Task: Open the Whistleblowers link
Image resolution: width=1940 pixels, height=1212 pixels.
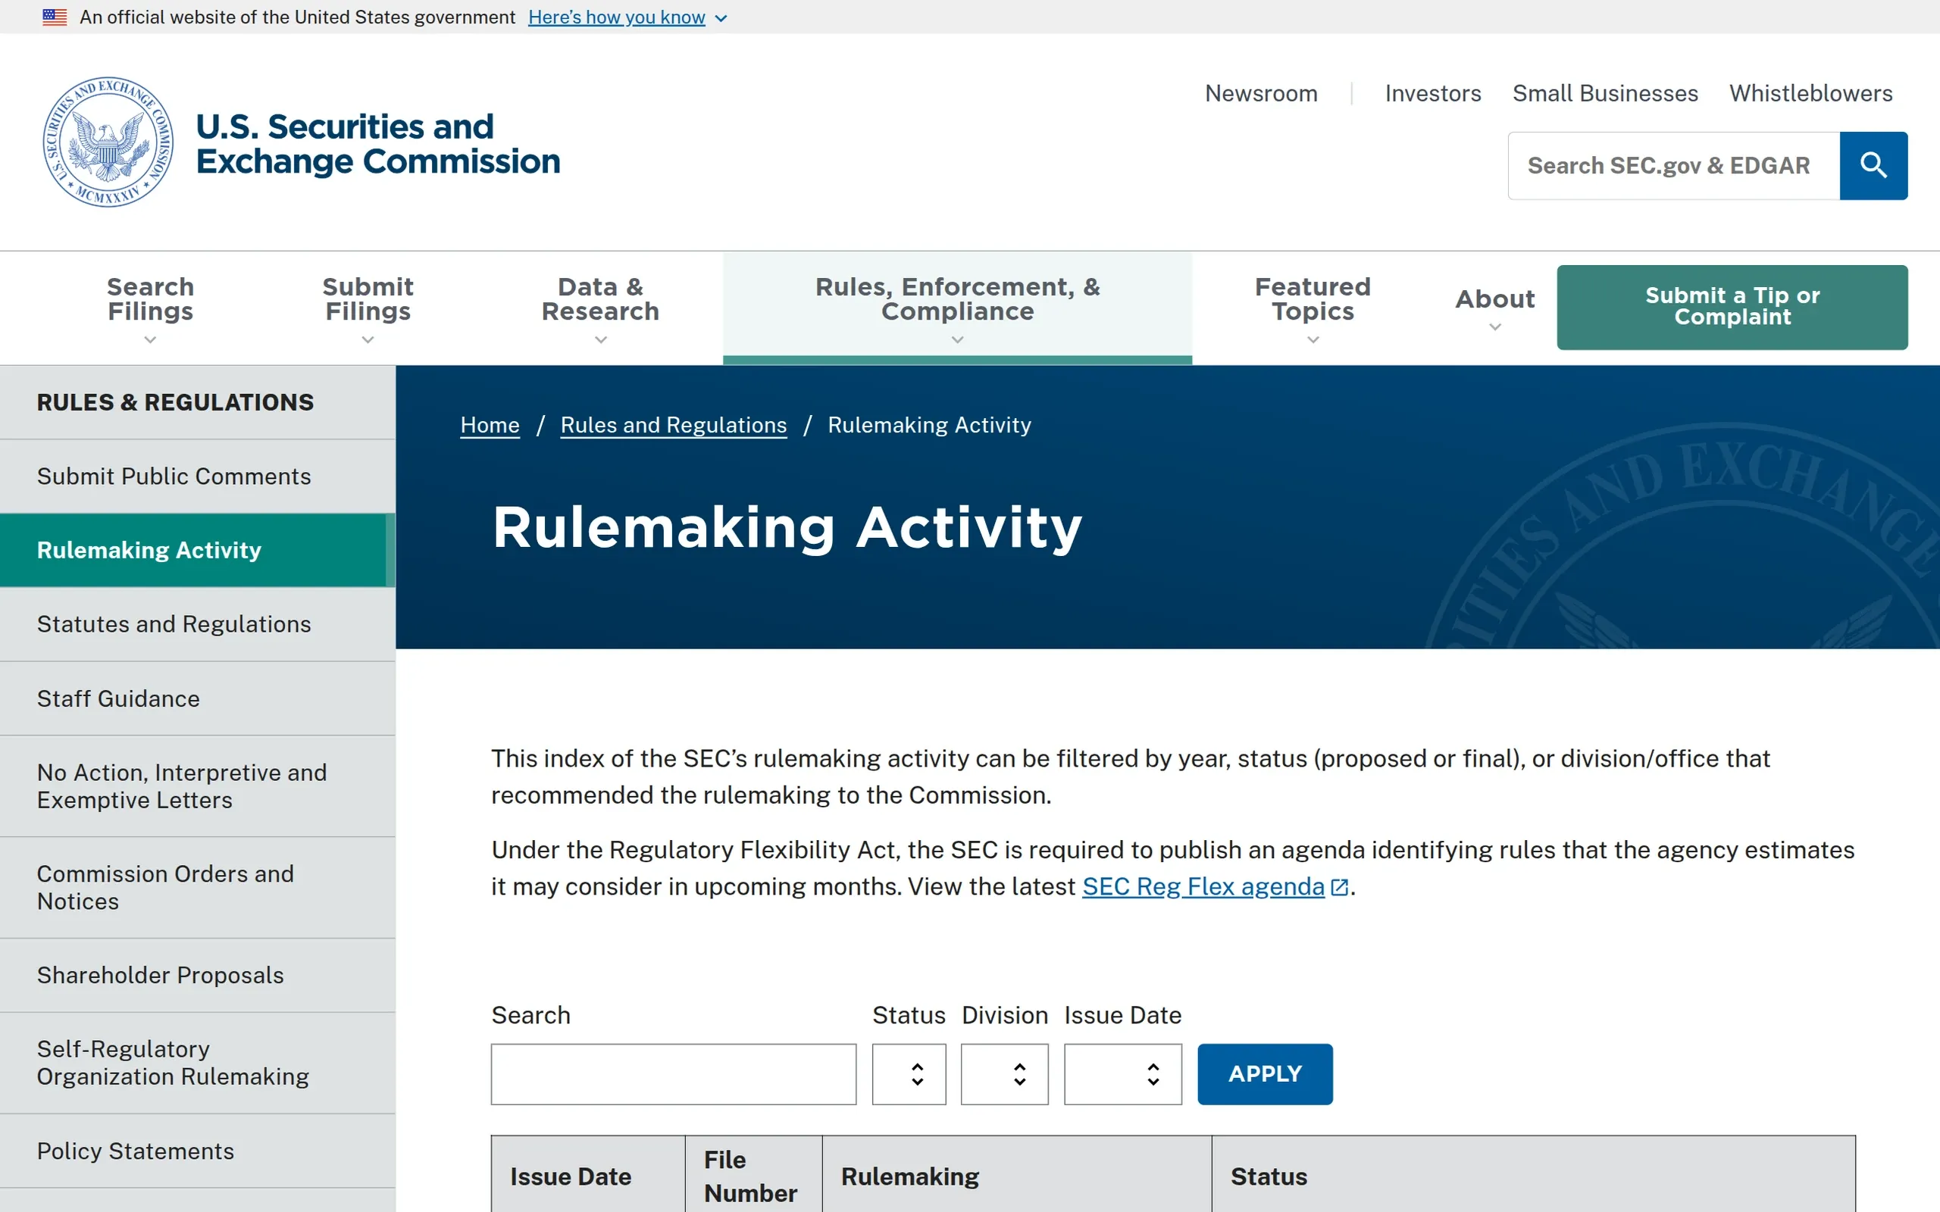Action: point(1810,93)
